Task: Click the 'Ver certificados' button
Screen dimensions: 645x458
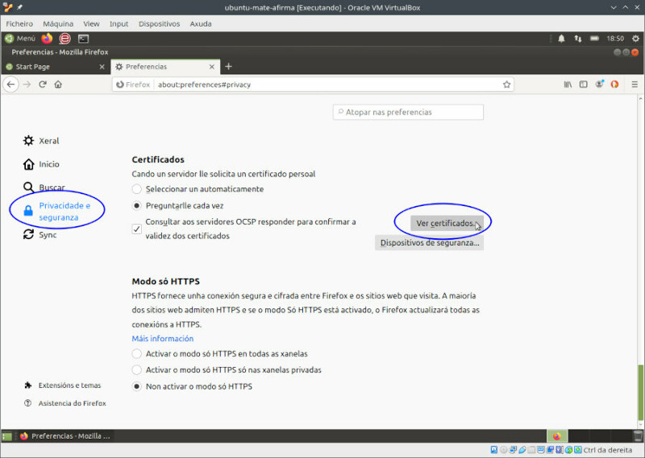Action: [446, 223]
